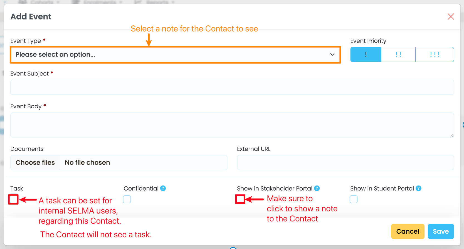The height and width of the screenshot is (249, 464).
Task: Select double exclamation medium priority
Action: click(x=398, y=55)
